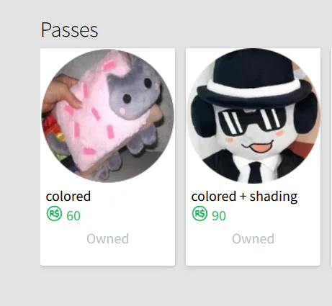Select the 90 Robux price text
332x306 pixels.
(x=219, y=215)
